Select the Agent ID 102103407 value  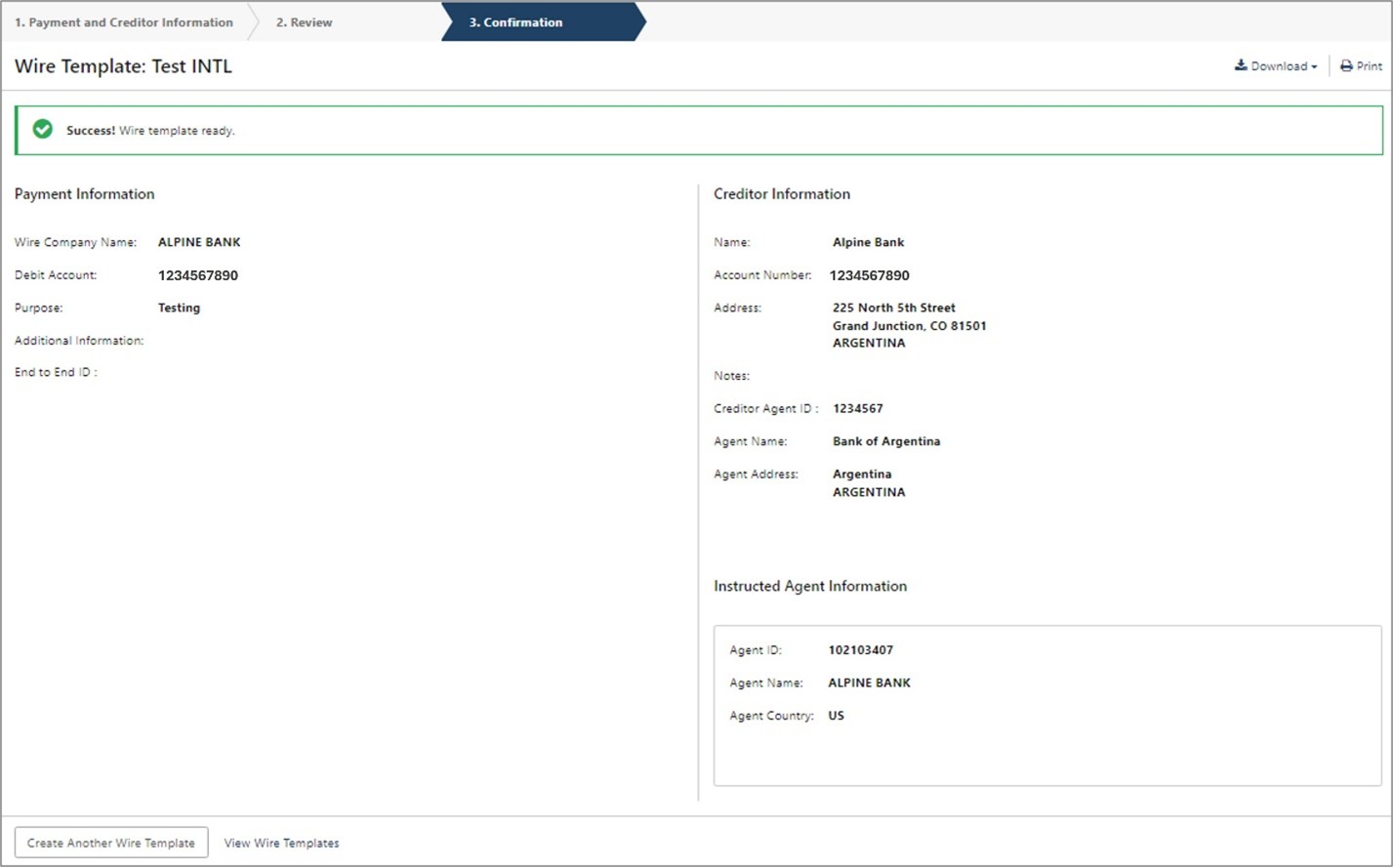(860, 650)
